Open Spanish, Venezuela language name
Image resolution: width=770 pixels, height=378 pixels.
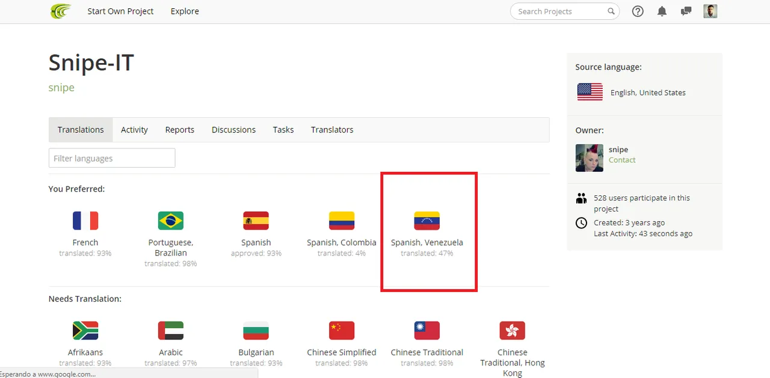(427, 243)
